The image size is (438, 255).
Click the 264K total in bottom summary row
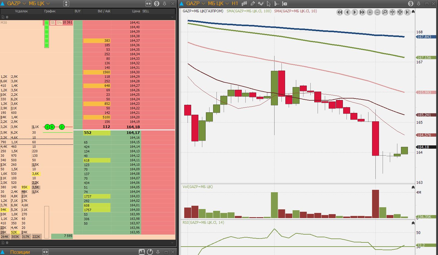click(5, 237)
